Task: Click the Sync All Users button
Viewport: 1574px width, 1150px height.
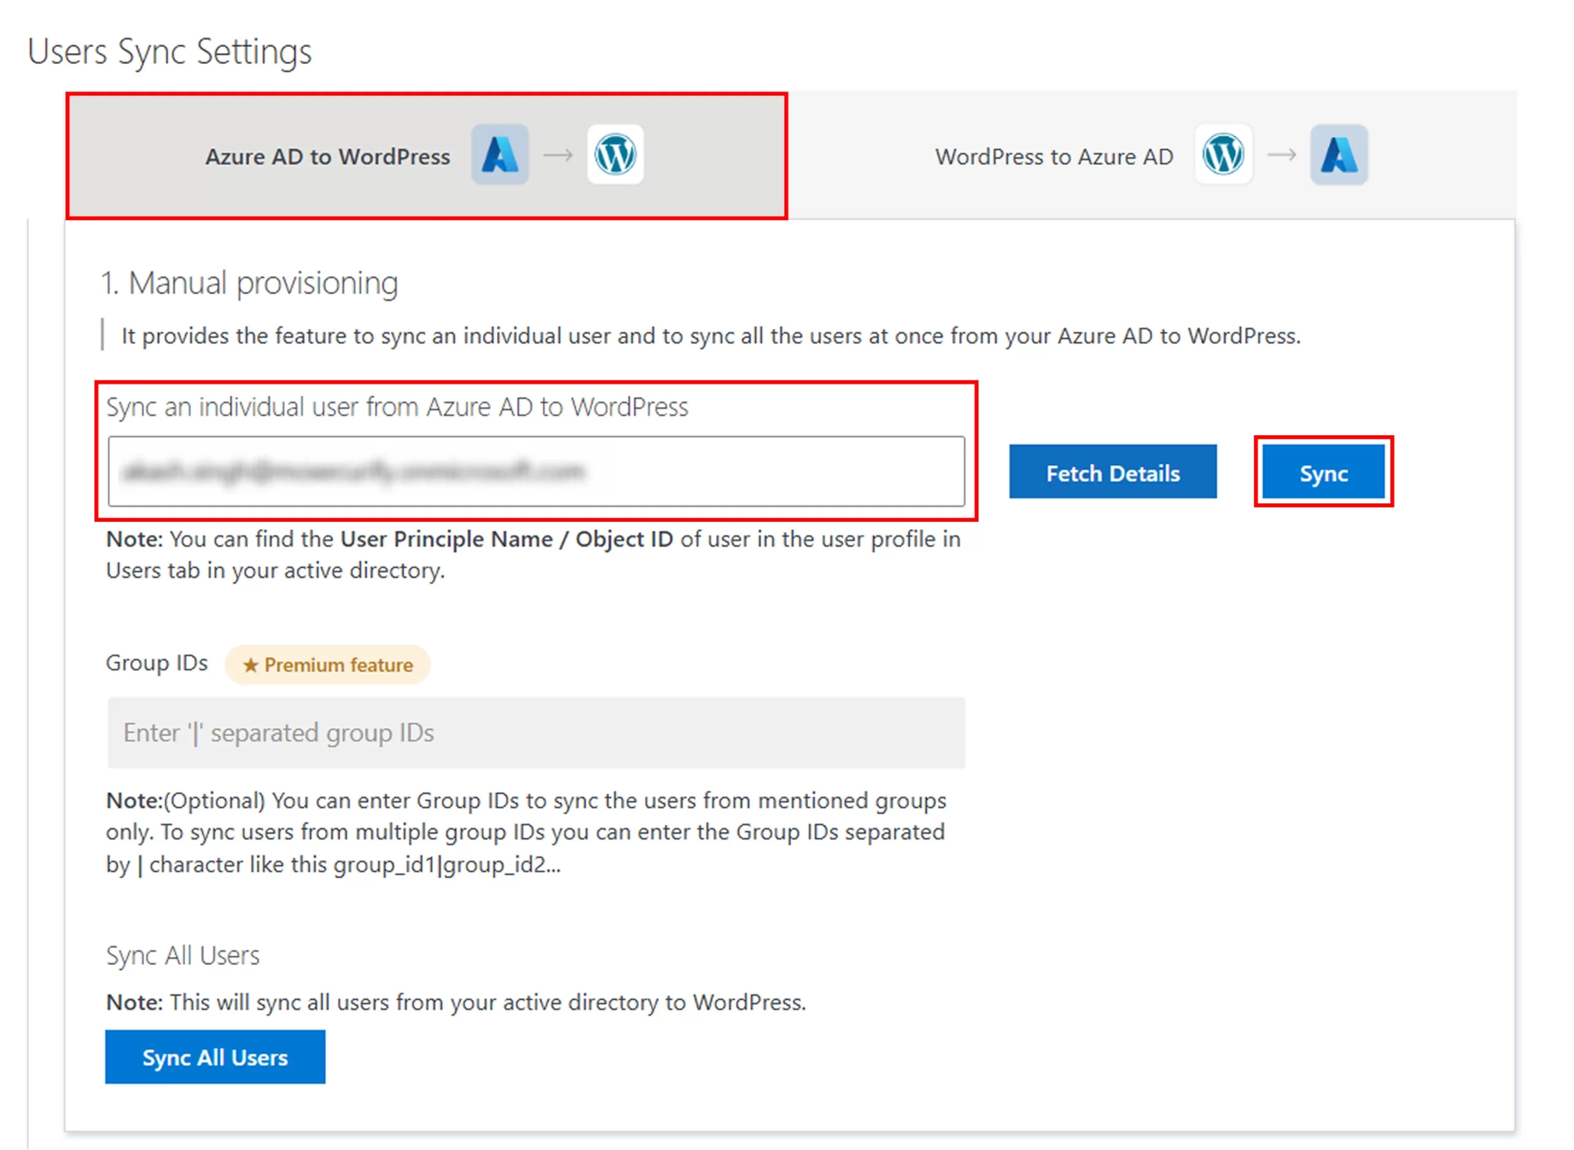Action: [x=215, y=1057]
